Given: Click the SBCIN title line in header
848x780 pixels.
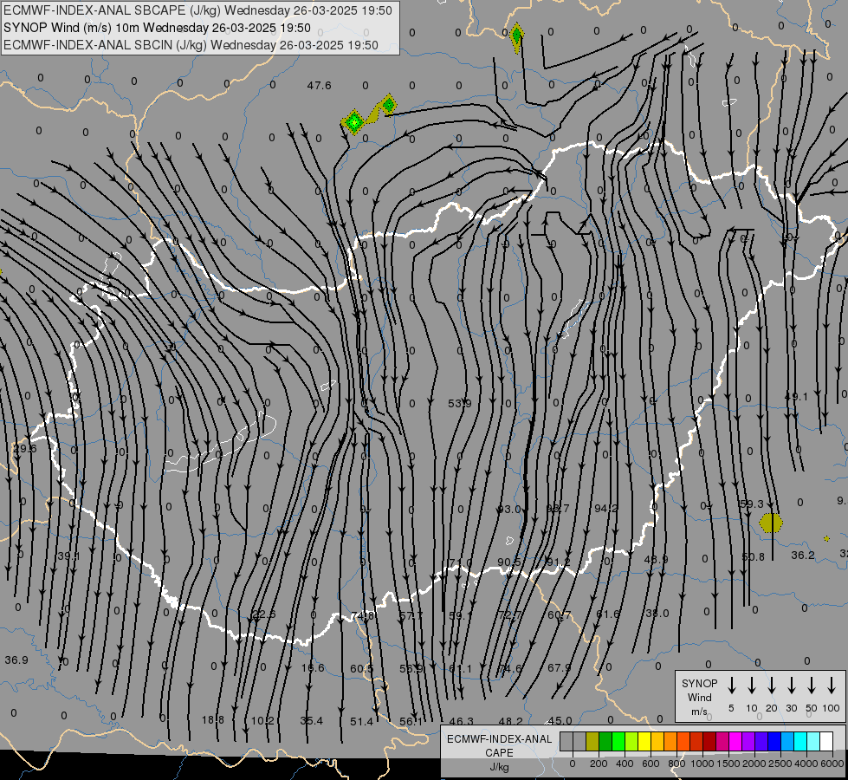Looking at the screenshot, I should coord(191,45).
